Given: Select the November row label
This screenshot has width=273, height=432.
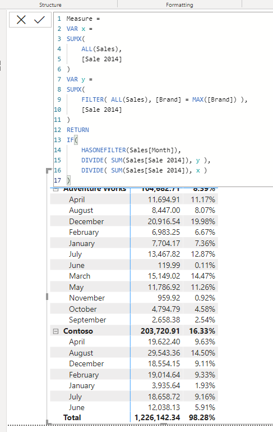Looking at the screenshot, I should [x=87, y=298].
